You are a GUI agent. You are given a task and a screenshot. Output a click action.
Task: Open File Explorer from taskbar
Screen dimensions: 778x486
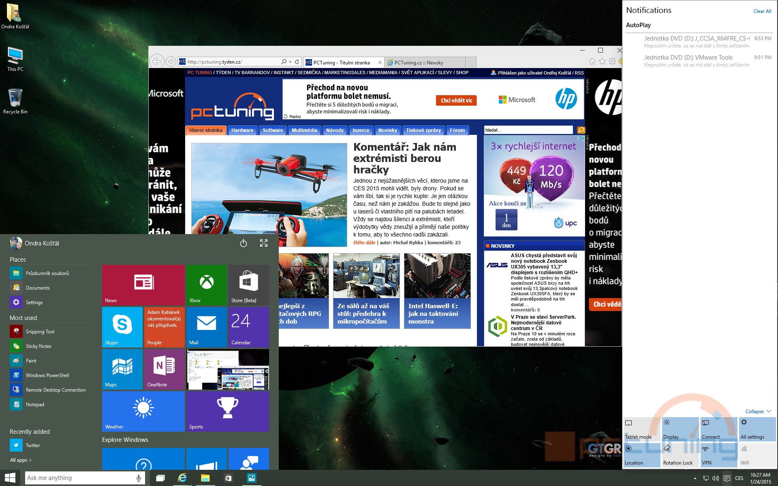(x=205, y=478)
